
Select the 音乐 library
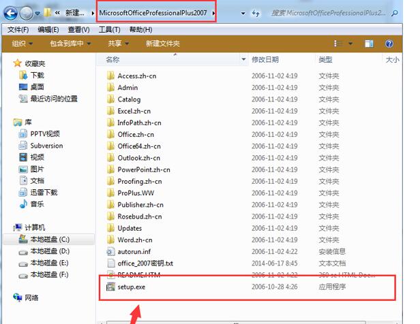pos(37,204)
